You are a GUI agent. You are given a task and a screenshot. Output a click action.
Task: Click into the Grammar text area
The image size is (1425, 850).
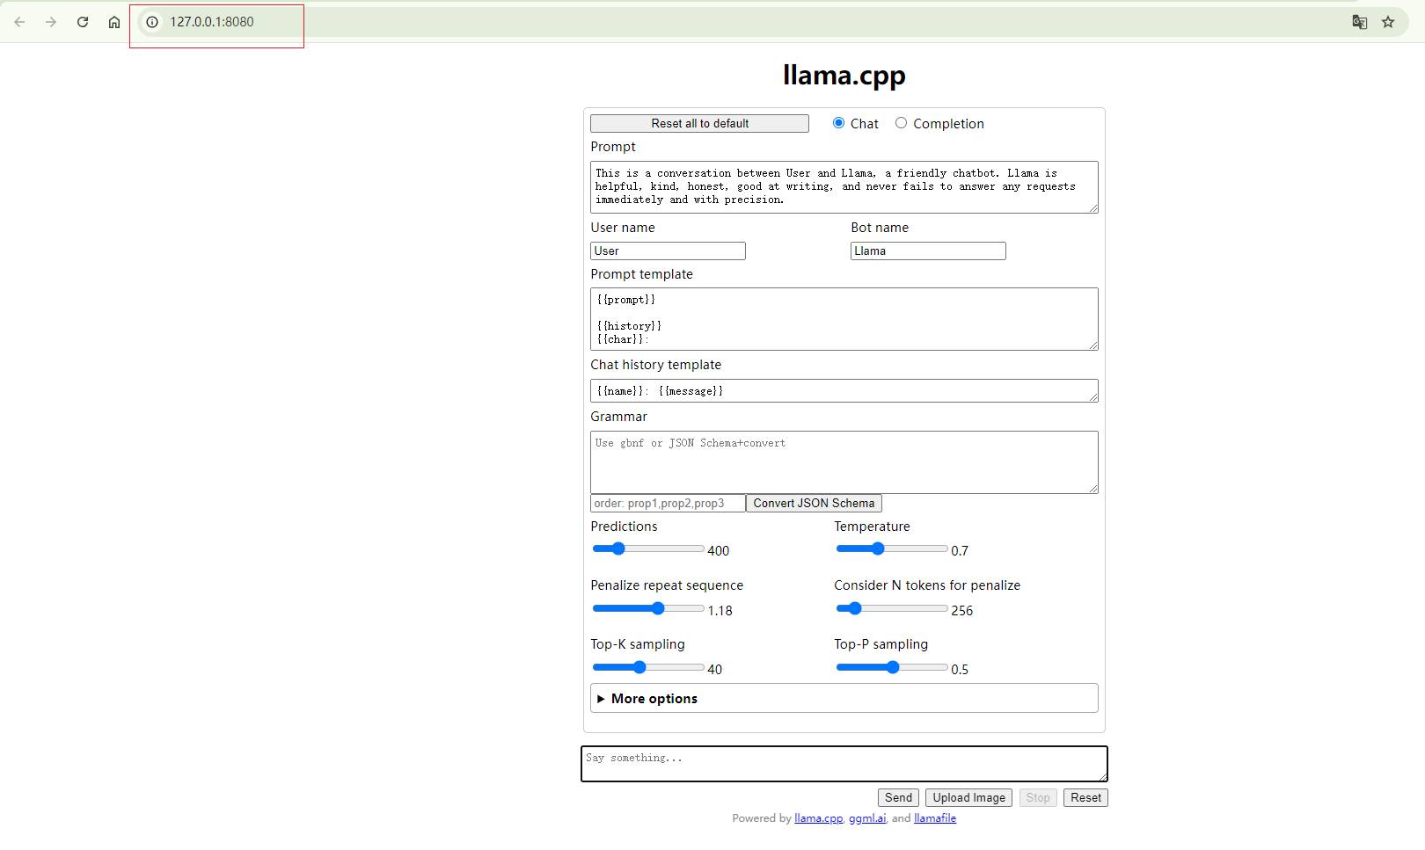pos(844,462)
